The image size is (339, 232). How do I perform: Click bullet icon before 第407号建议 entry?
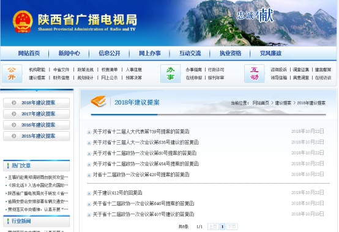coord(89,215)
